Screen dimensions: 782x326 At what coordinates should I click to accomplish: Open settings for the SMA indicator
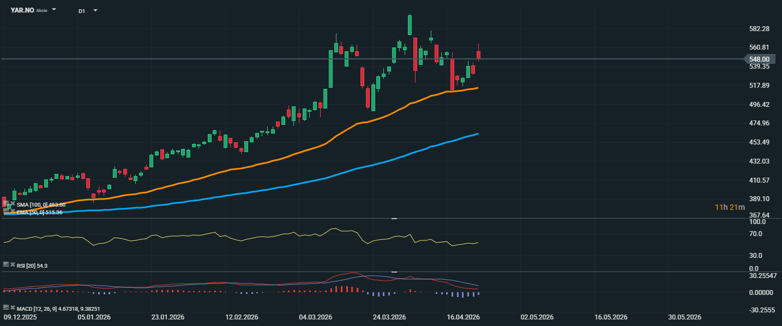click(6, 204)
